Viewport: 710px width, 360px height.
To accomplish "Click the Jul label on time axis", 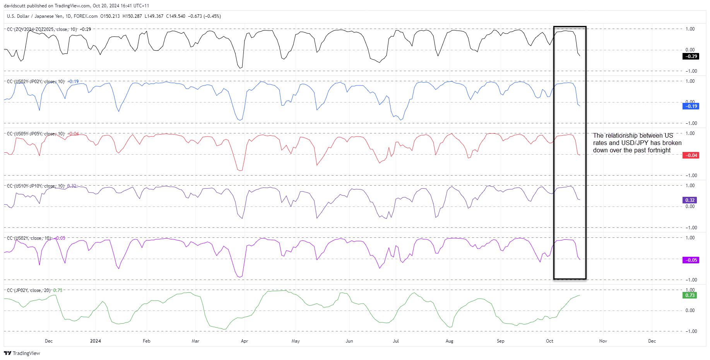I will pyautogui.click(x=396, y=341).
